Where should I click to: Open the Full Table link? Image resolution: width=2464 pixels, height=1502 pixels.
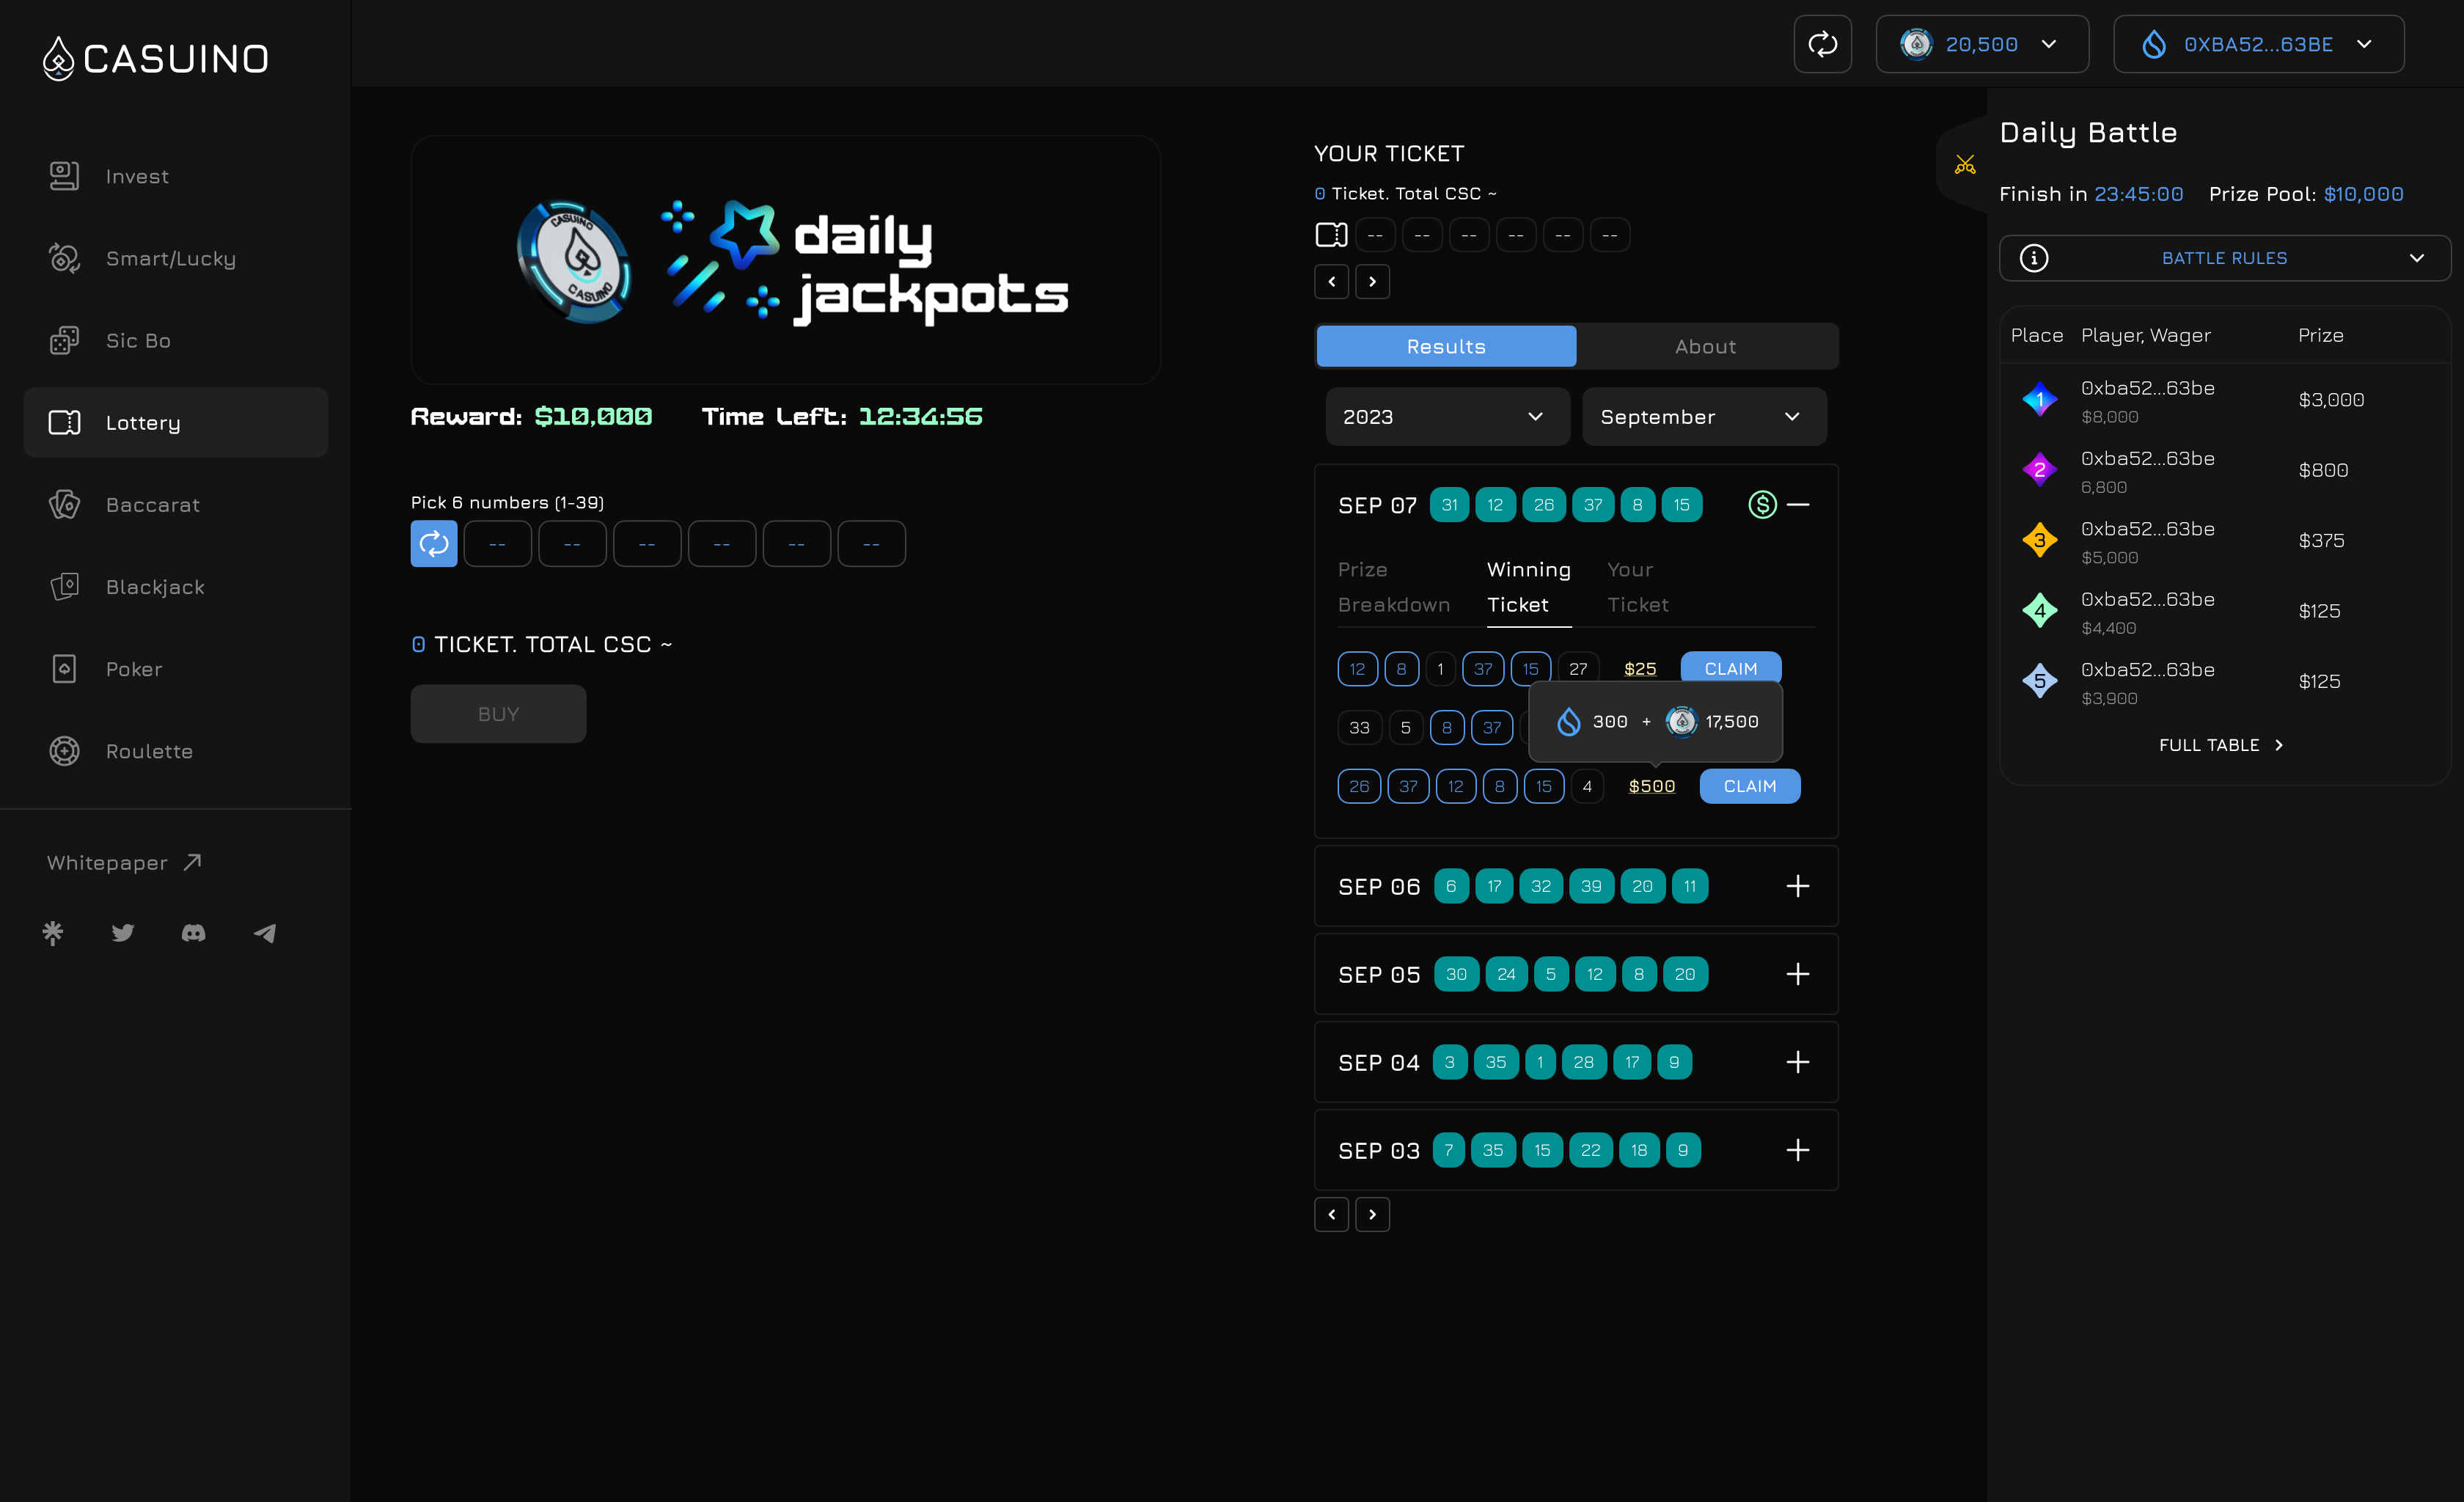point(2220,745)
